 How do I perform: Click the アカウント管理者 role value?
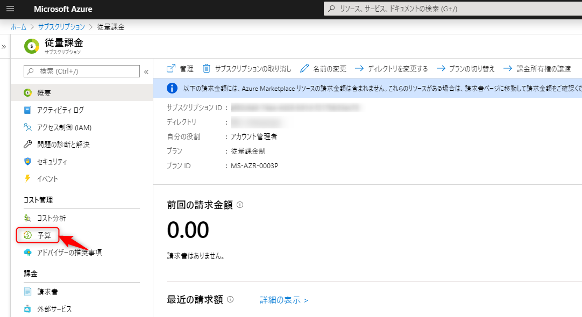[254, 136]
